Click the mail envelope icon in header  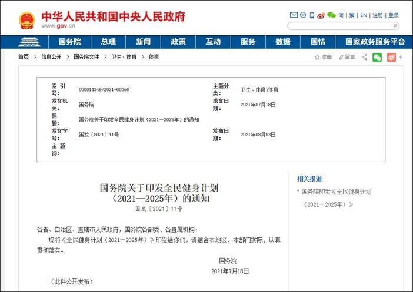[x=294, y=15]
